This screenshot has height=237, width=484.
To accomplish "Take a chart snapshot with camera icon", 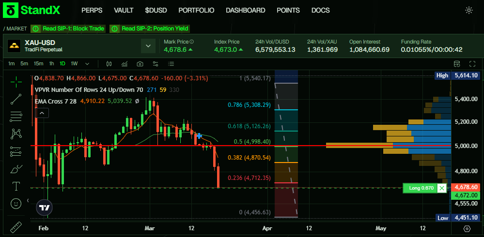I will pyautogui.click(x=140, y=64).
